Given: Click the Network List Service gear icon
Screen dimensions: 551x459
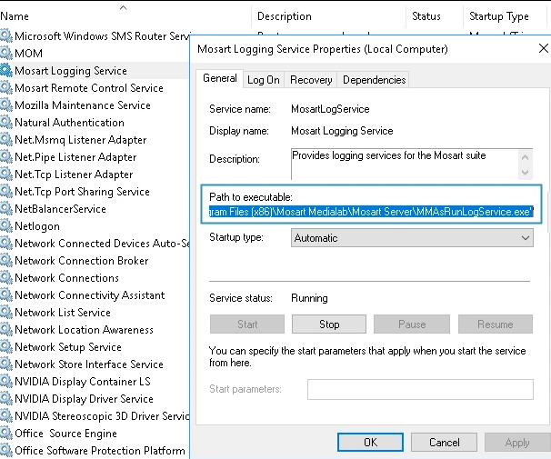Looking at the screenshot, I should pyautogui.click(x=6, y=312).
